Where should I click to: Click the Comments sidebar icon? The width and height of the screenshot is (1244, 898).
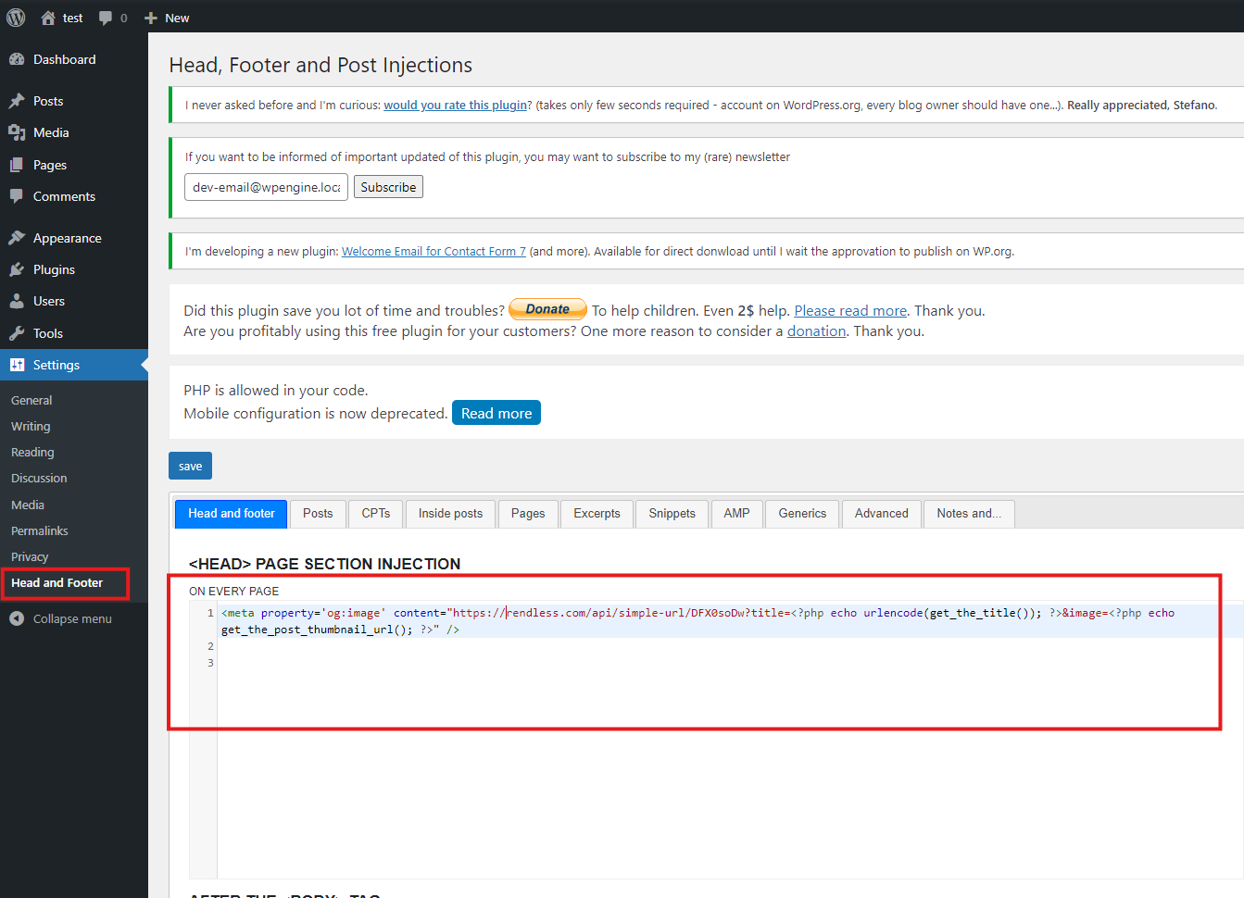[17, 196]
